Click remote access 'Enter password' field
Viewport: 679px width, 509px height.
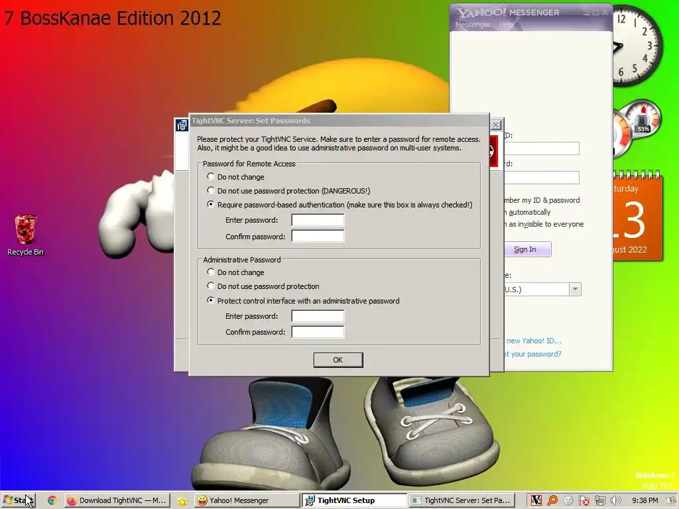[x=318, y=220]
